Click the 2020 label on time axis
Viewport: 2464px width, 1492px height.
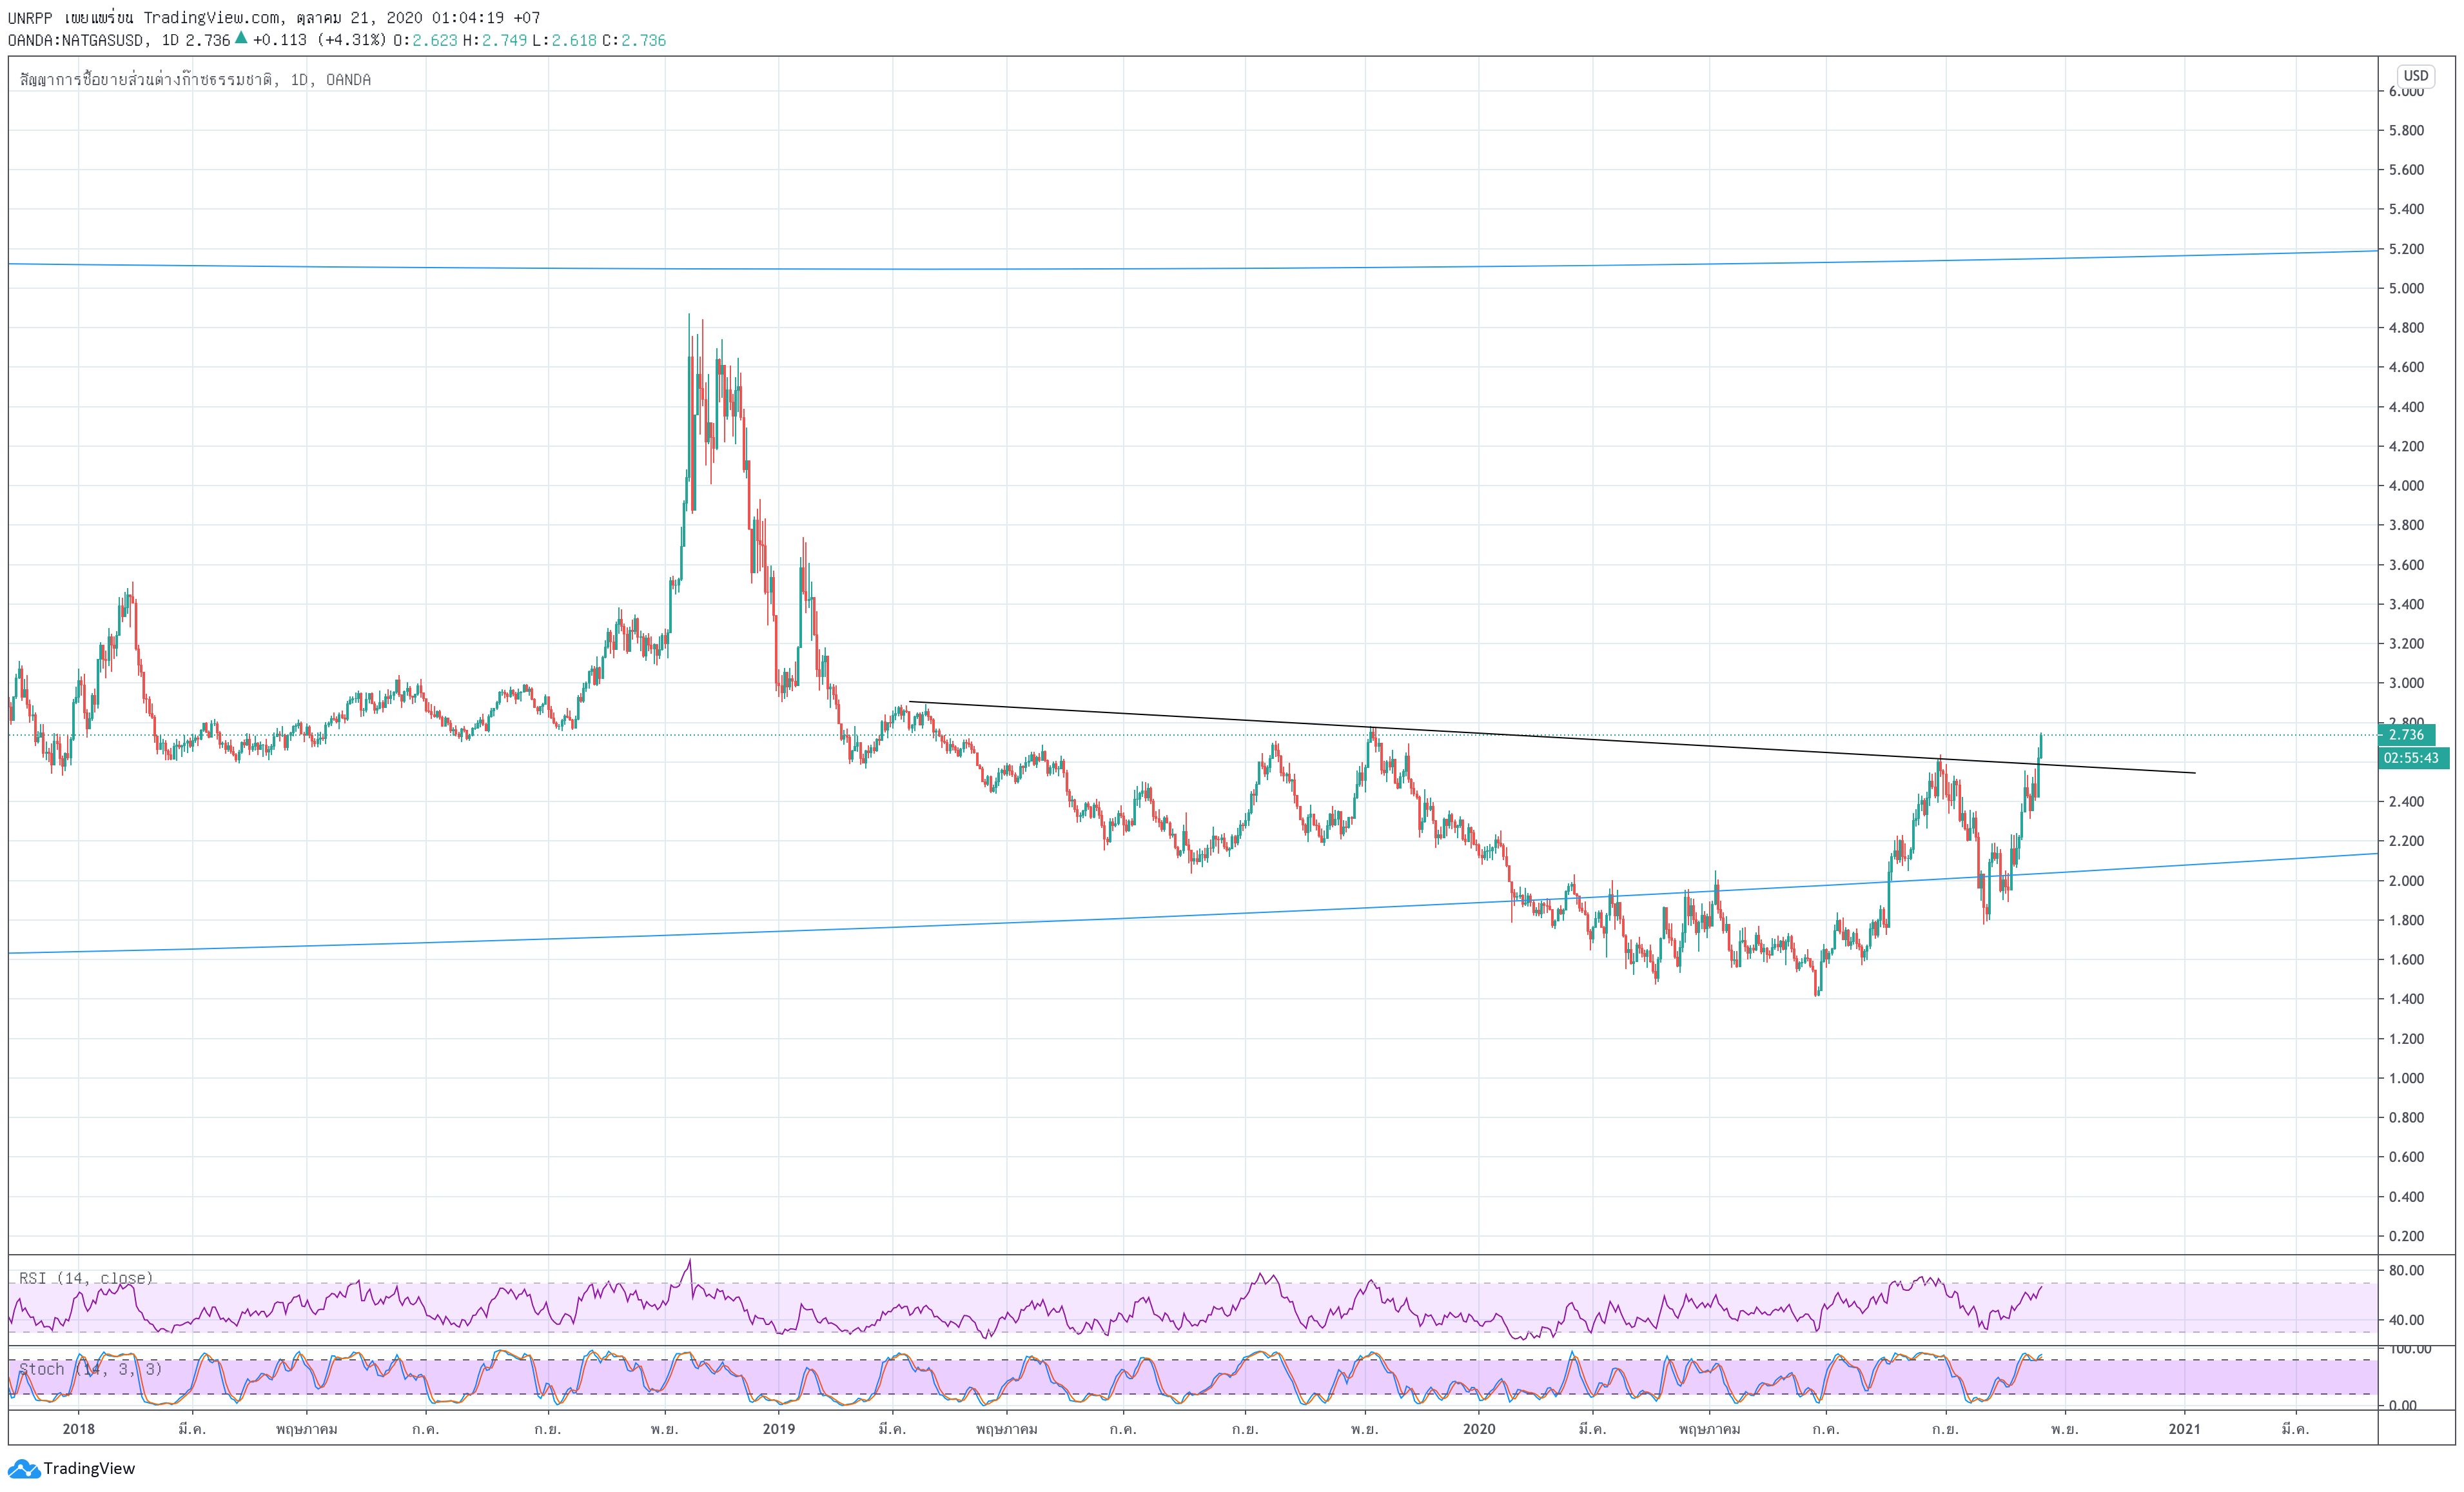coord(1479,1428)
